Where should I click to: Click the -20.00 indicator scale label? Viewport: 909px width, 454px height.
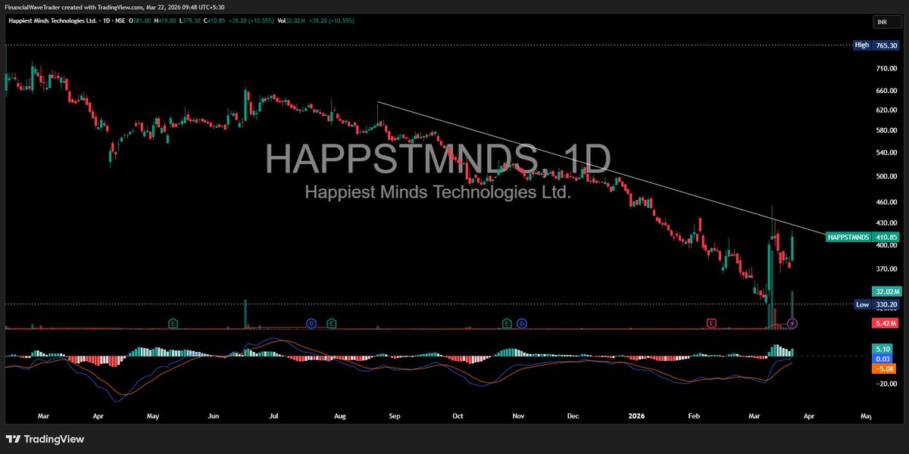886,383
